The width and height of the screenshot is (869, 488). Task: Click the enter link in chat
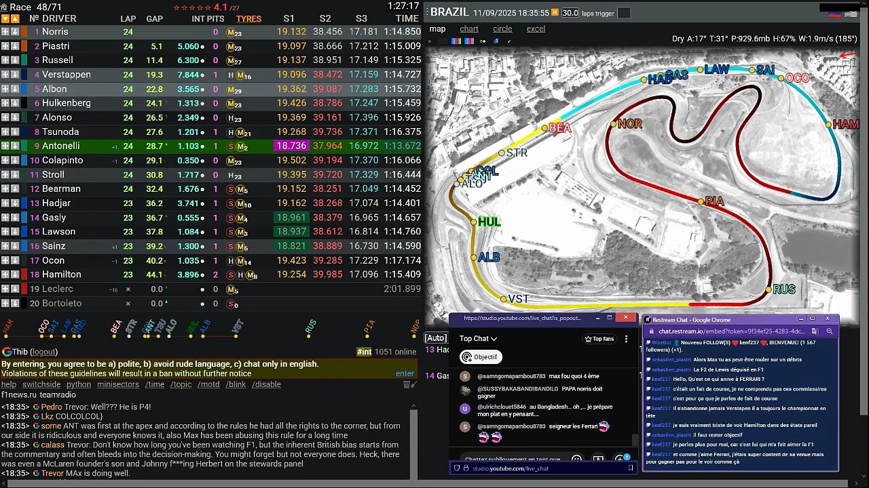[405, 373]
